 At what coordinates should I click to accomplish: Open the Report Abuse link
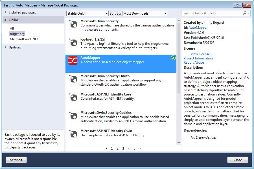pos(194,63)
